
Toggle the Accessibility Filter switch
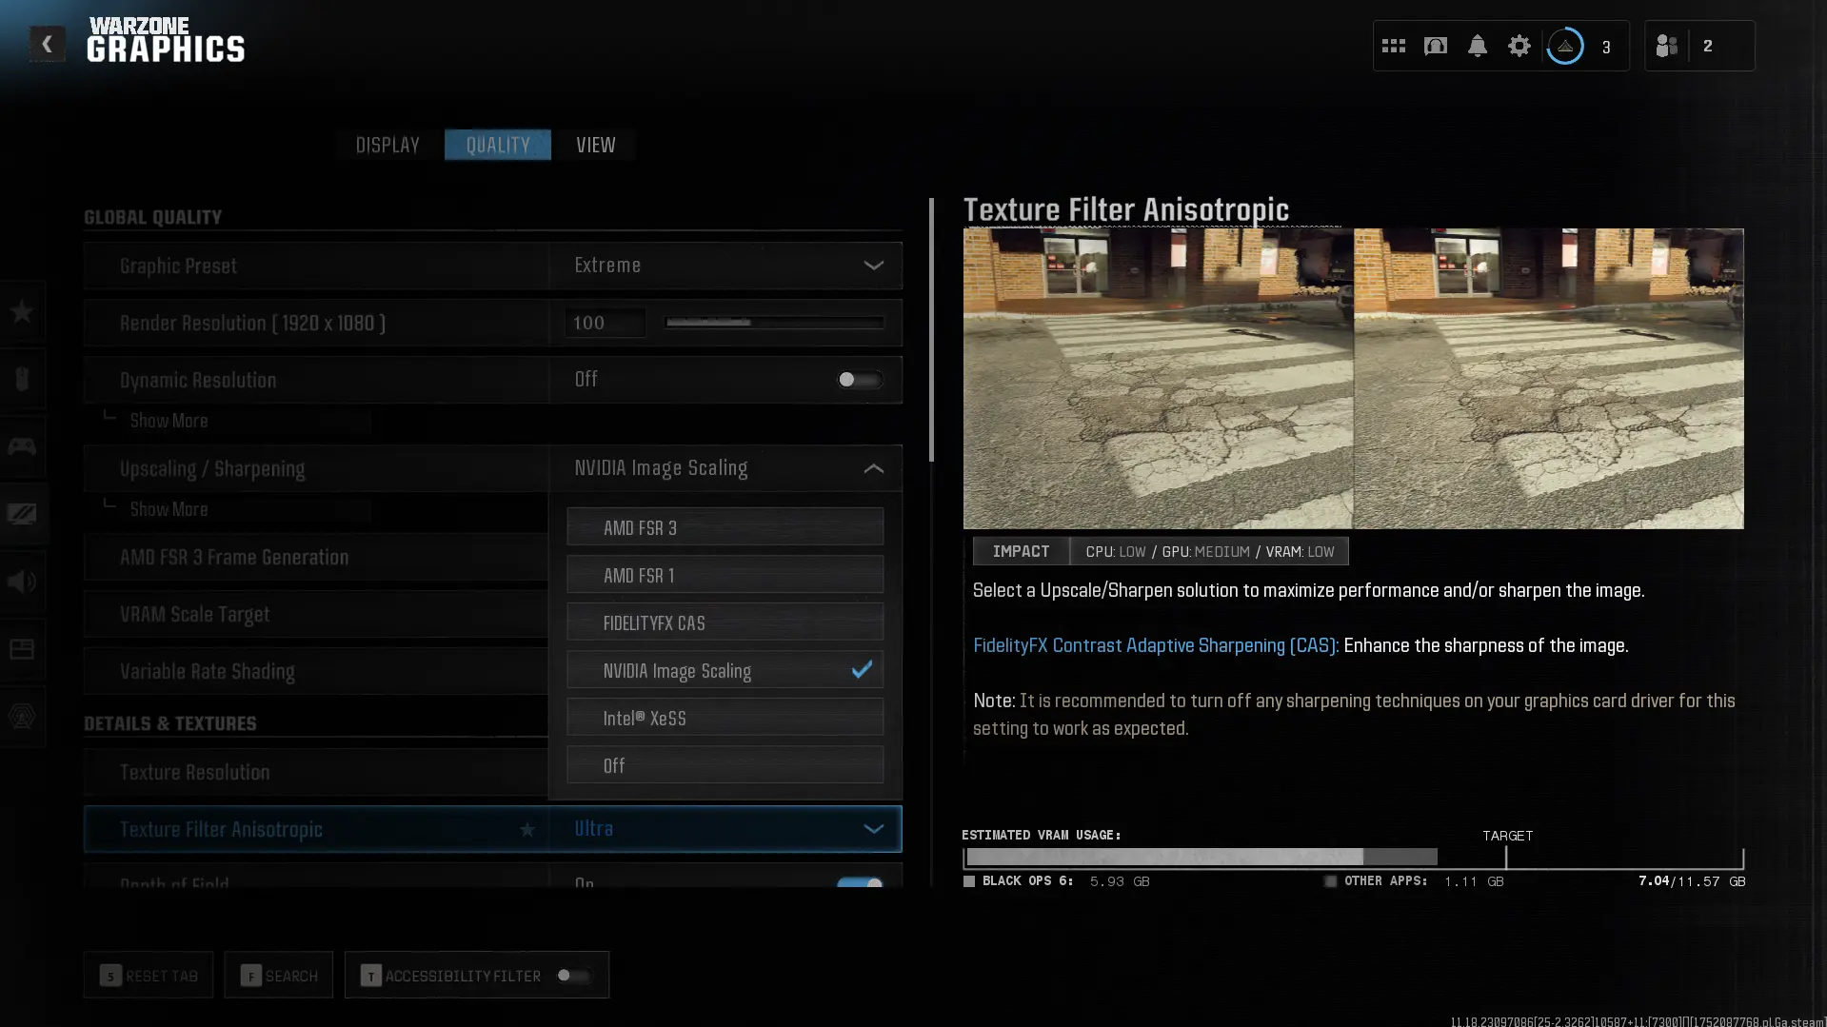574,976
